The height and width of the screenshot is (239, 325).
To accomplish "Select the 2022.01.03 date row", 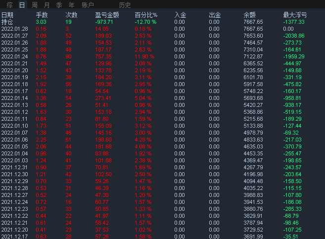I will pos(14,160).
